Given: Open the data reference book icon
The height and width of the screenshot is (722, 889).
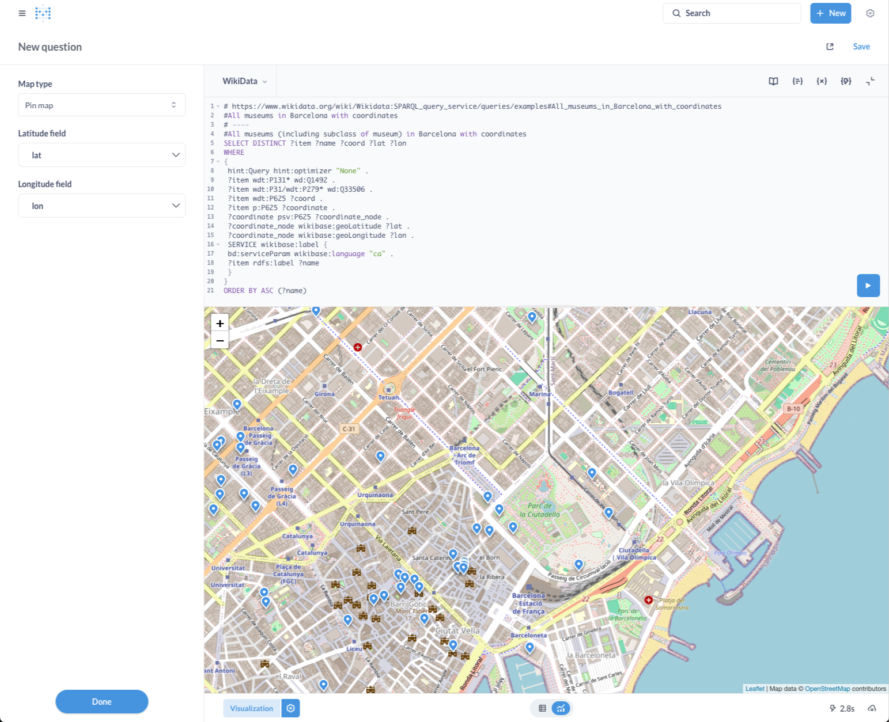Looking at the screenshot, I should point(773,81).
